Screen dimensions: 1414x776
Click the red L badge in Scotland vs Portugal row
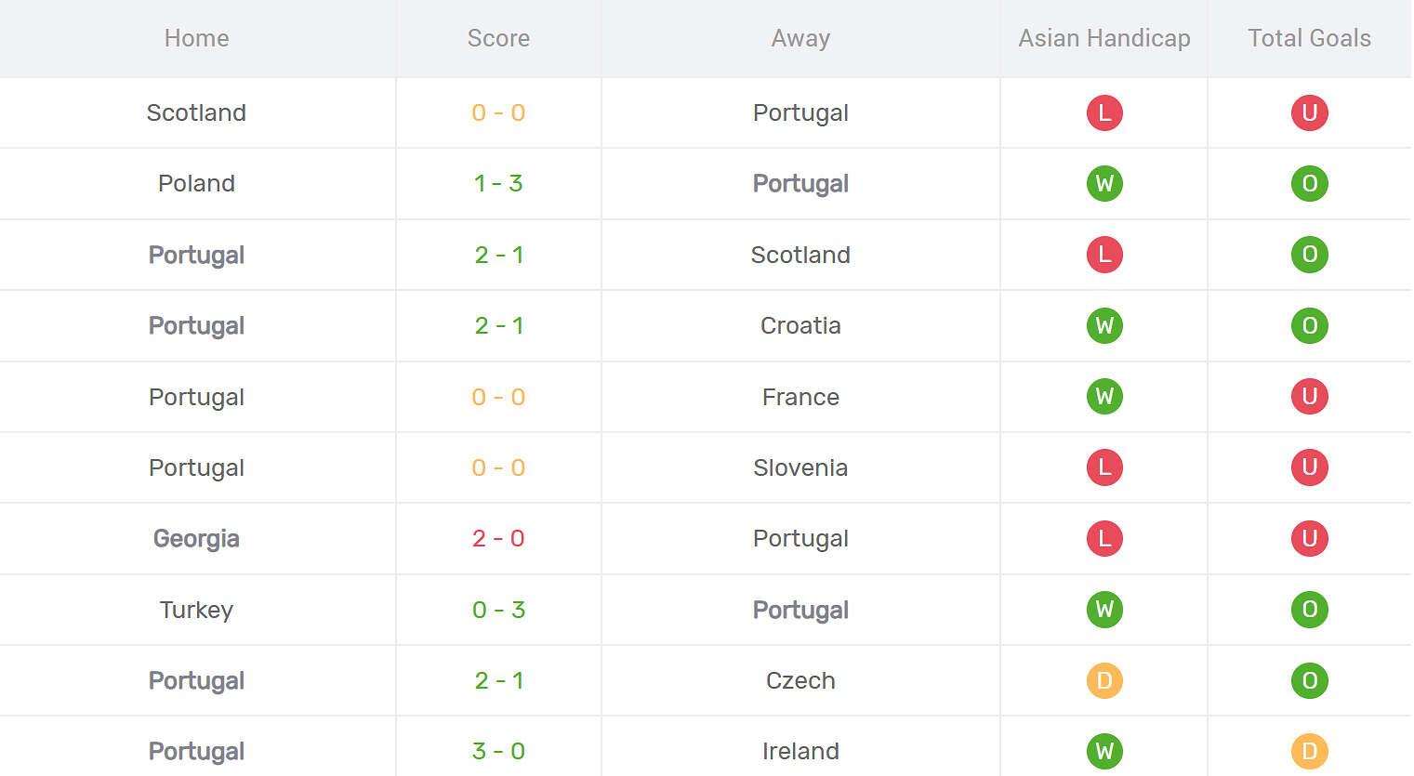1104,112
